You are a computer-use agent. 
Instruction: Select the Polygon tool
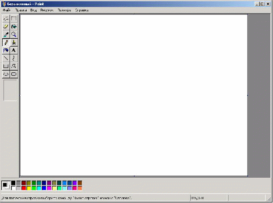pyautogui.click(x=14, y=66)
